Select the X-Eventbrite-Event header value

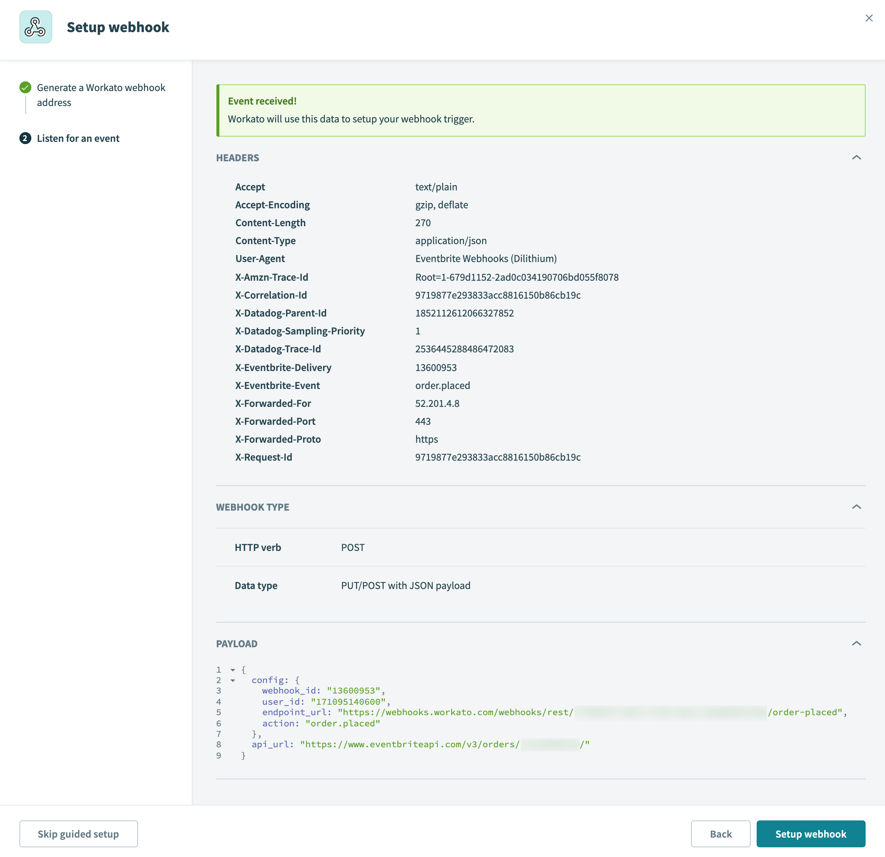[442, 385]
